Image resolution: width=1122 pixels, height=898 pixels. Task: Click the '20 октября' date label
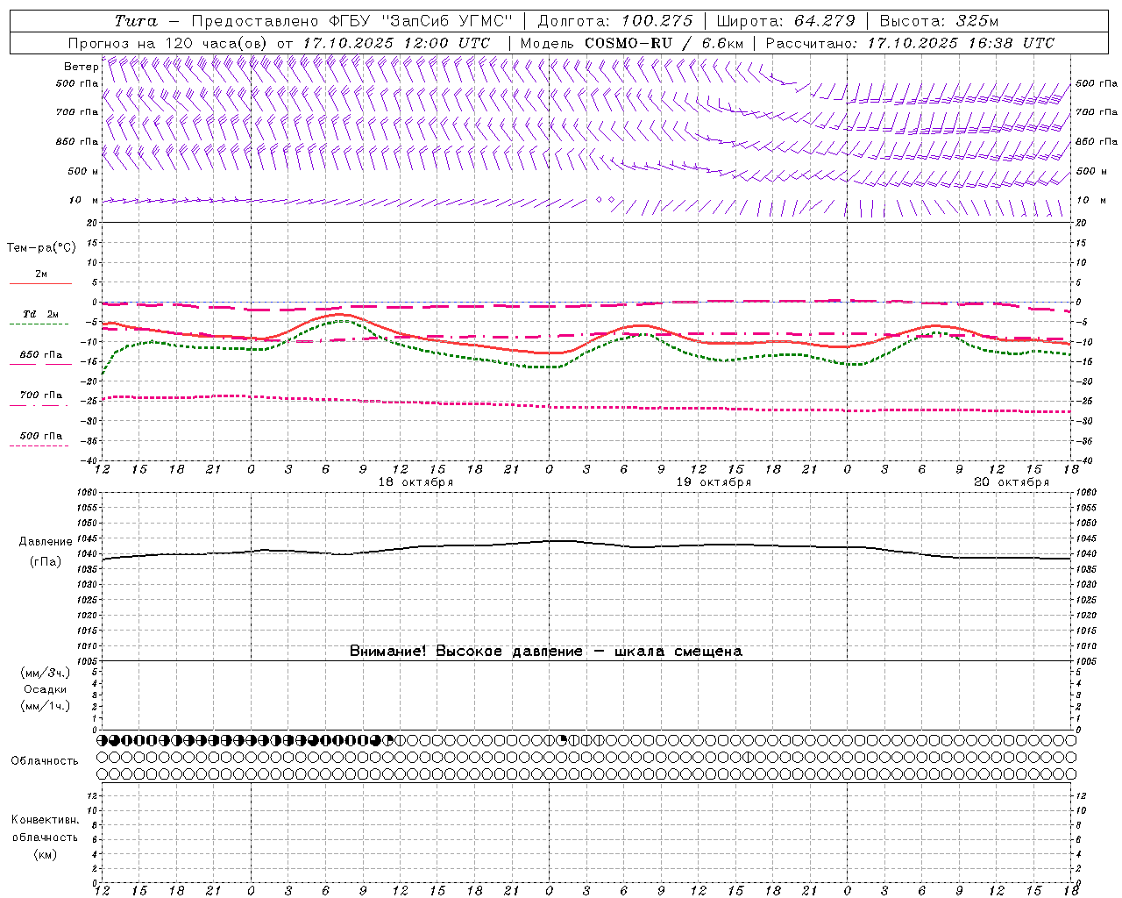tap(1012, 482)
